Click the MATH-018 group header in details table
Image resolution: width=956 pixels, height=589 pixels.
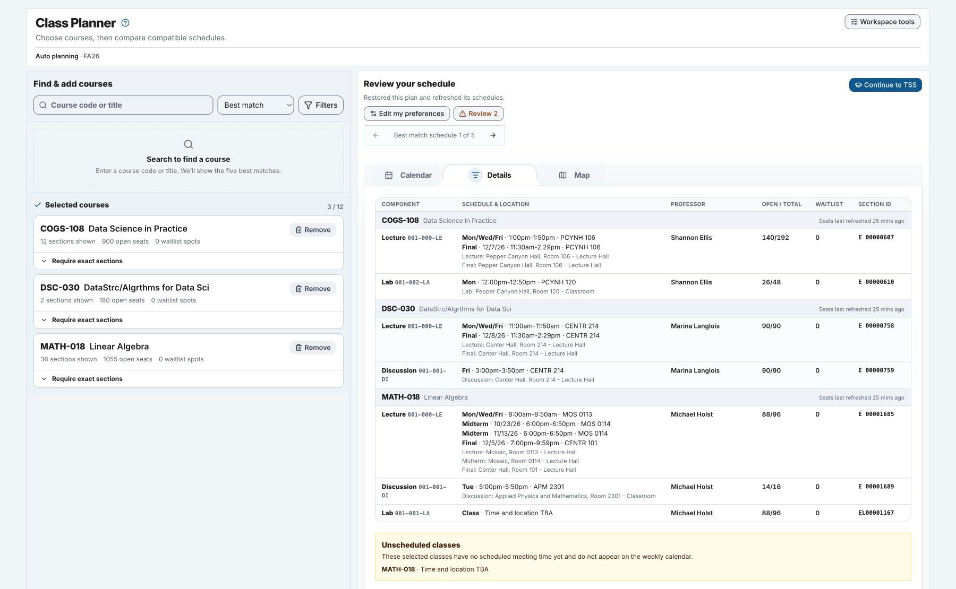643,397
